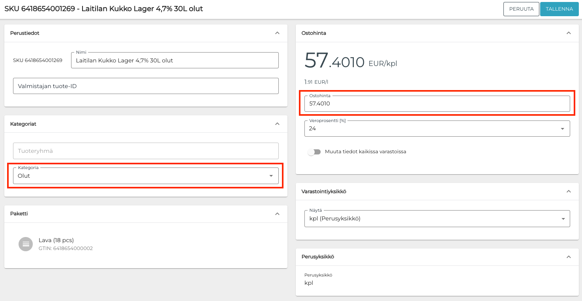
Task: Click the SKU page title heading
Action: 103,9
